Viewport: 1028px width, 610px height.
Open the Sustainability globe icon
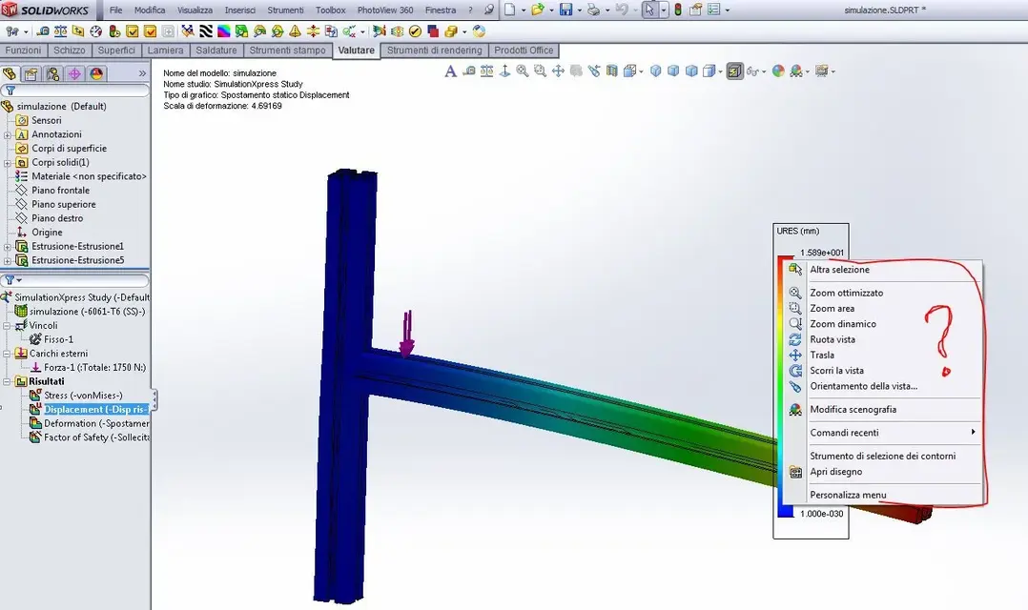click(479, 30)
